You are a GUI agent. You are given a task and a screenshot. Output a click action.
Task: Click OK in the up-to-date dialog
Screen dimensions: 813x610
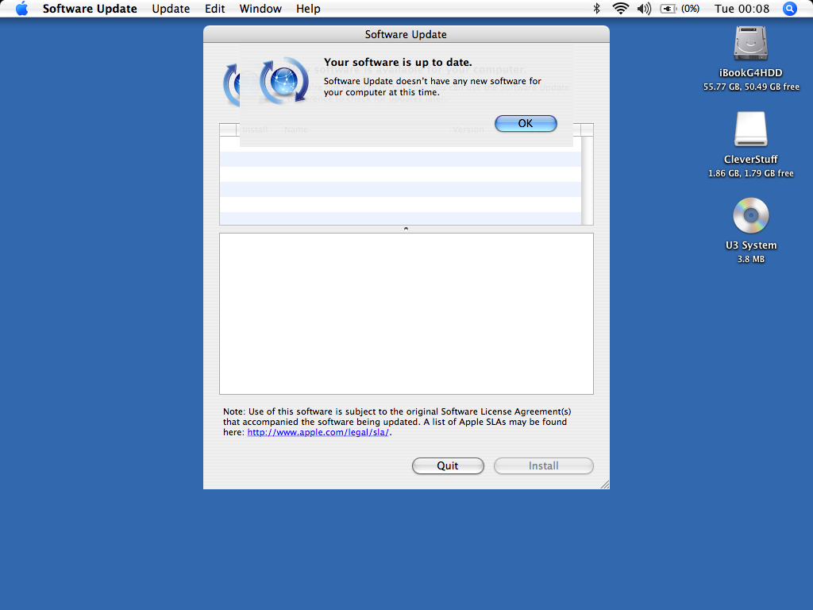click(x=526, y=123)
